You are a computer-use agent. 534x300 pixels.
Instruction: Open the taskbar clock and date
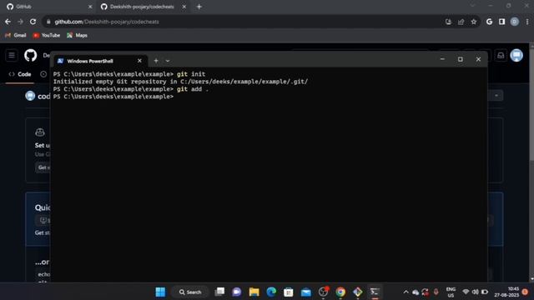(506, 292)
